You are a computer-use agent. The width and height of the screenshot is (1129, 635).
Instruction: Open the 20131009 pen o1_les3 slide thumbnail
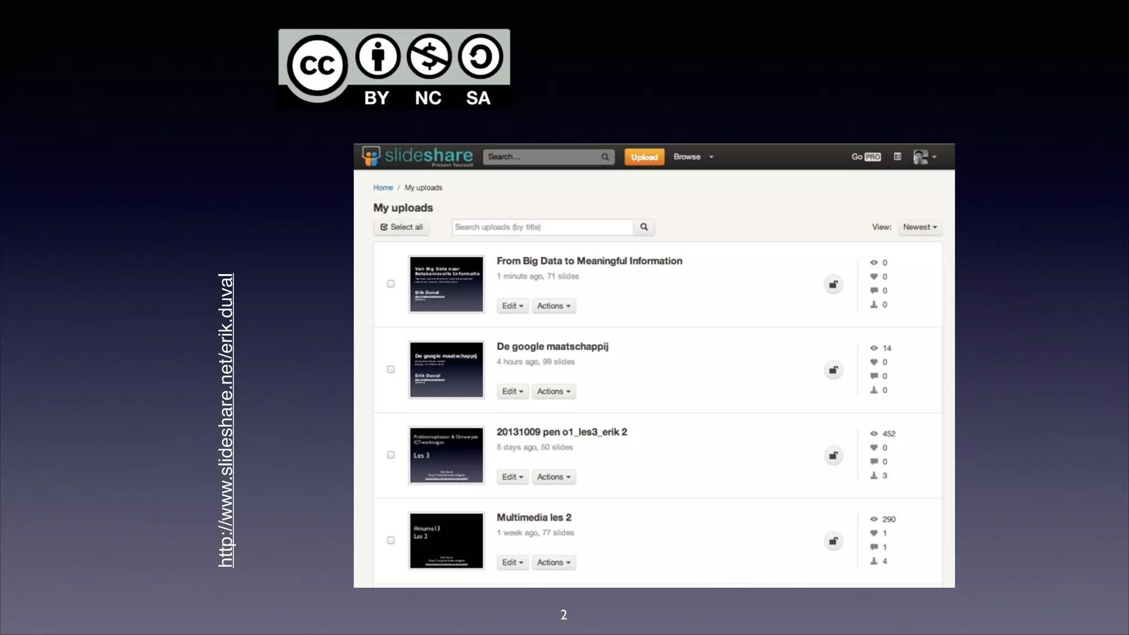pyautogui.click(x=446, y=455)
